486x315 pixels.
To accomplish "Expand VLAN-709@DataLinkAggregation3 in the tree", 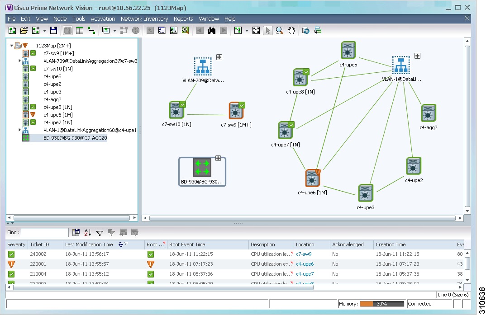I will pos(19,61).
